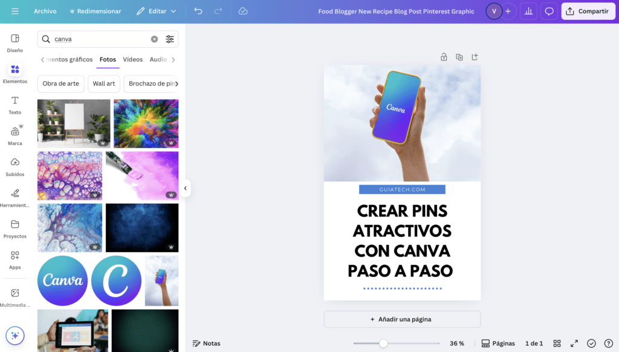Switch to the Audio tab
Viewport: 619px width, 352px height.
(158, 60)
